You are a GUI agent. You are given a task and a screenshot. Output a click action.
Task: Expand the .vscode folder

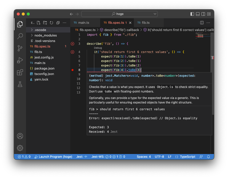(x=40, y=30)
